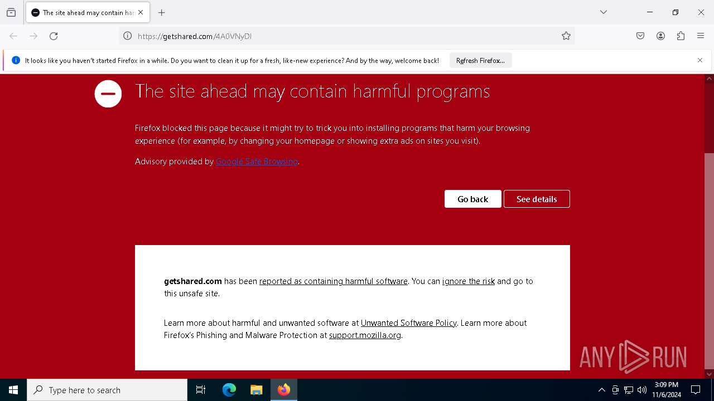Bookmark this page with the star

(x=566, y=36)
